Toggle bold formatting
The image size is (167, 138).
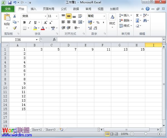pyautogui.click(x=24, y=22)
